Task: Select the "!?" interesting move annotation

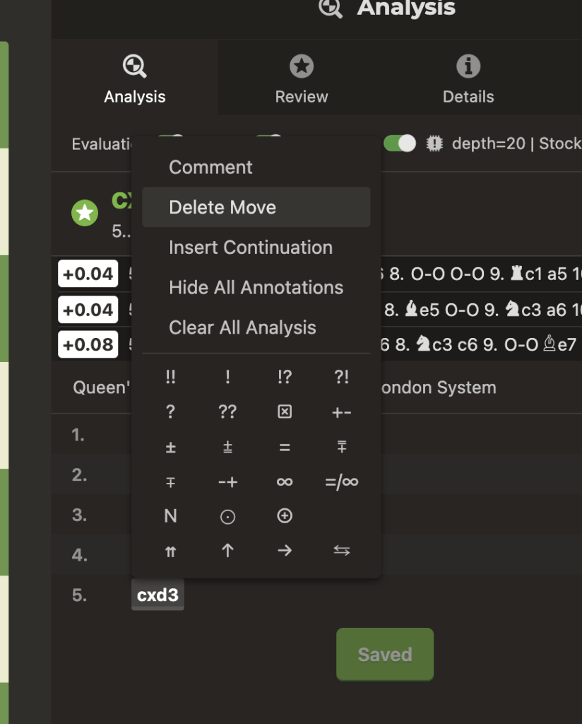Action: click(x=285, y=378)
